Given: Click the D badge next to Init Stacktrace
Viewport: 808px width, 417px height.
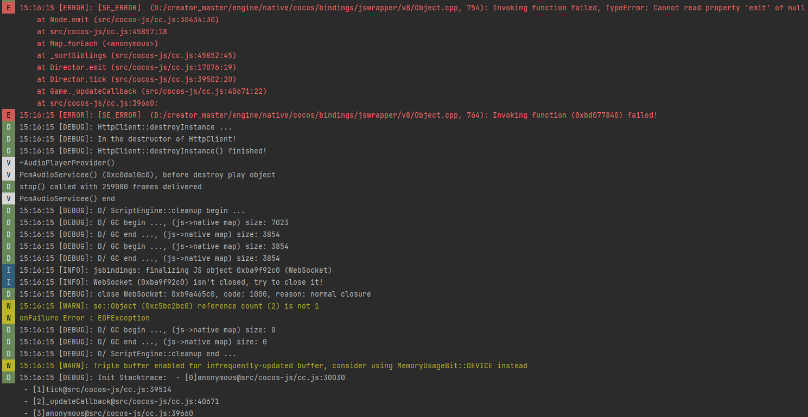Looking at the screenshot, I should (x=8, y=377).
